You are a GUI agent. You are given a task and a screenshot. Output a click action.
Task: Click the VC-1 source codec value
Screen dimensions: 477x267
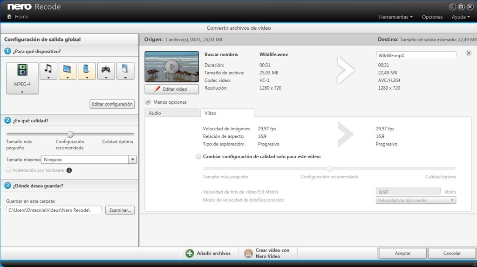click(265, 80)
